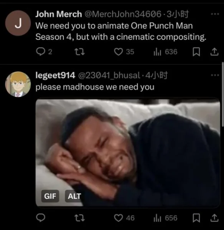This screenshot has height=230, width=224.
Task: Click the page scrollbar on the right
Action: 223,94
